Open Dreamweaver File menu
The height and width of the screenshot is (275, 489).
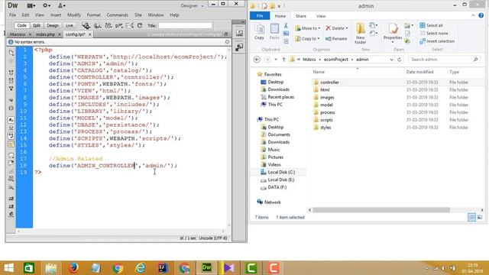[x=12, y=15]
